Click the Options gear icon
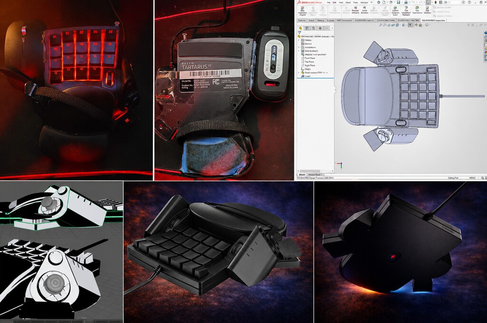Screen dimensions: 487x323 tap(446, 2)
